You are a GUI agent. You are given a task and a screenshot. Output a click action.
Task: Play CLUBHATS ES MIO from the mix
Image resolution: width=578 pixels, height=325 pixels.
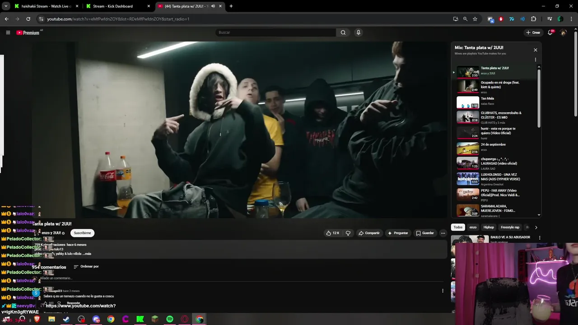tap(495, 117)
